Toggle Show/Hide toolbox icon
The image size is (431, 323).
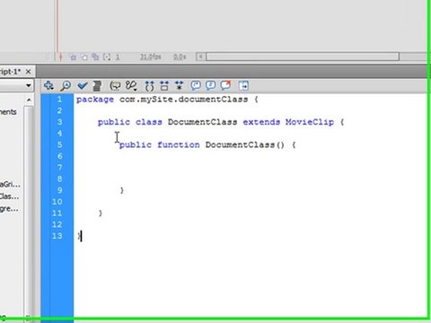coord(243,86)
